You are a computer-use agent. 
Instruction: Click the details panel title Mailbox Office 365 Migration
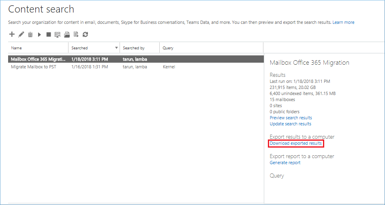click(x=309, y=62)
